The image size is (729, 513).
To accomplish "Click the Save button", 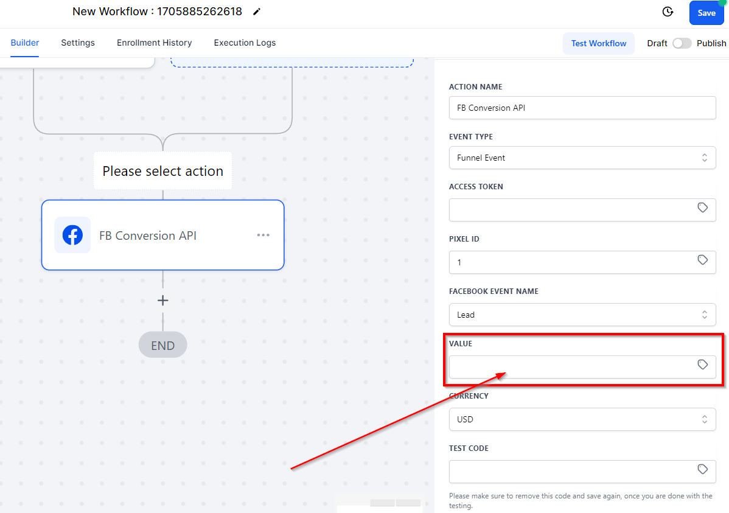I will tap(706, 13).
